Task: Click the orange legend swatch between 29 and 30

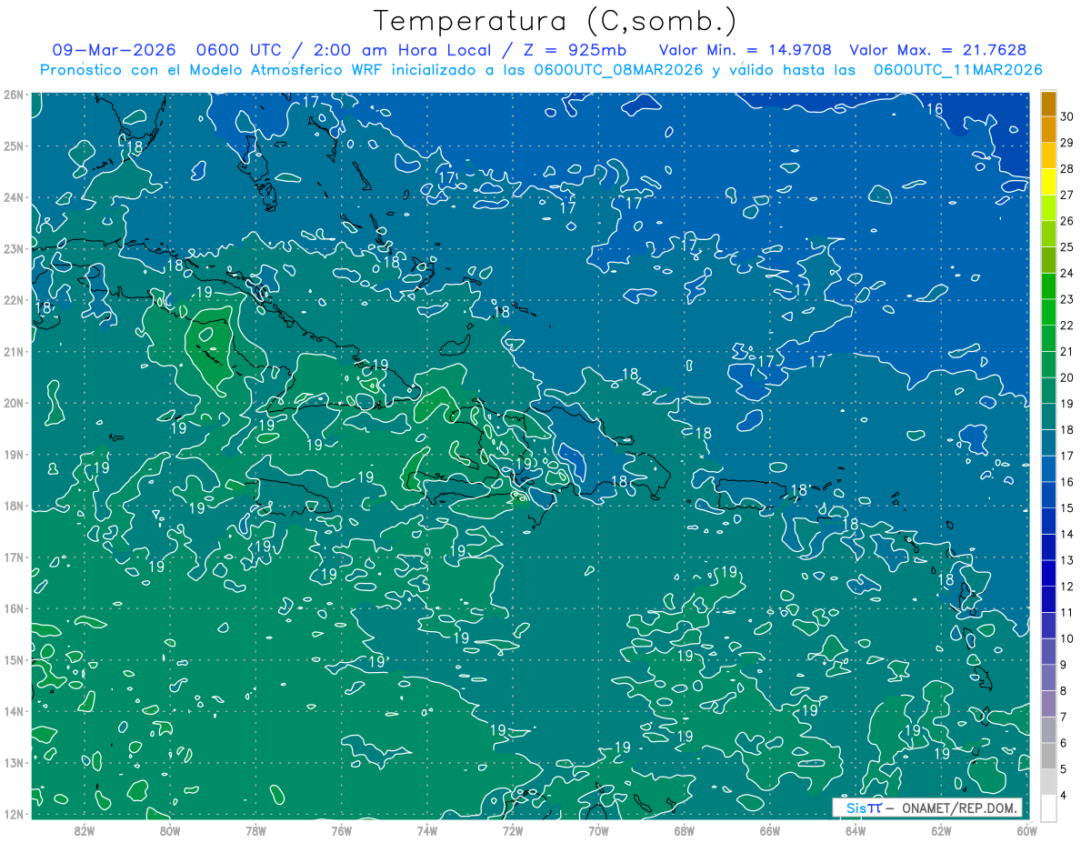Action: (1048, 128)
